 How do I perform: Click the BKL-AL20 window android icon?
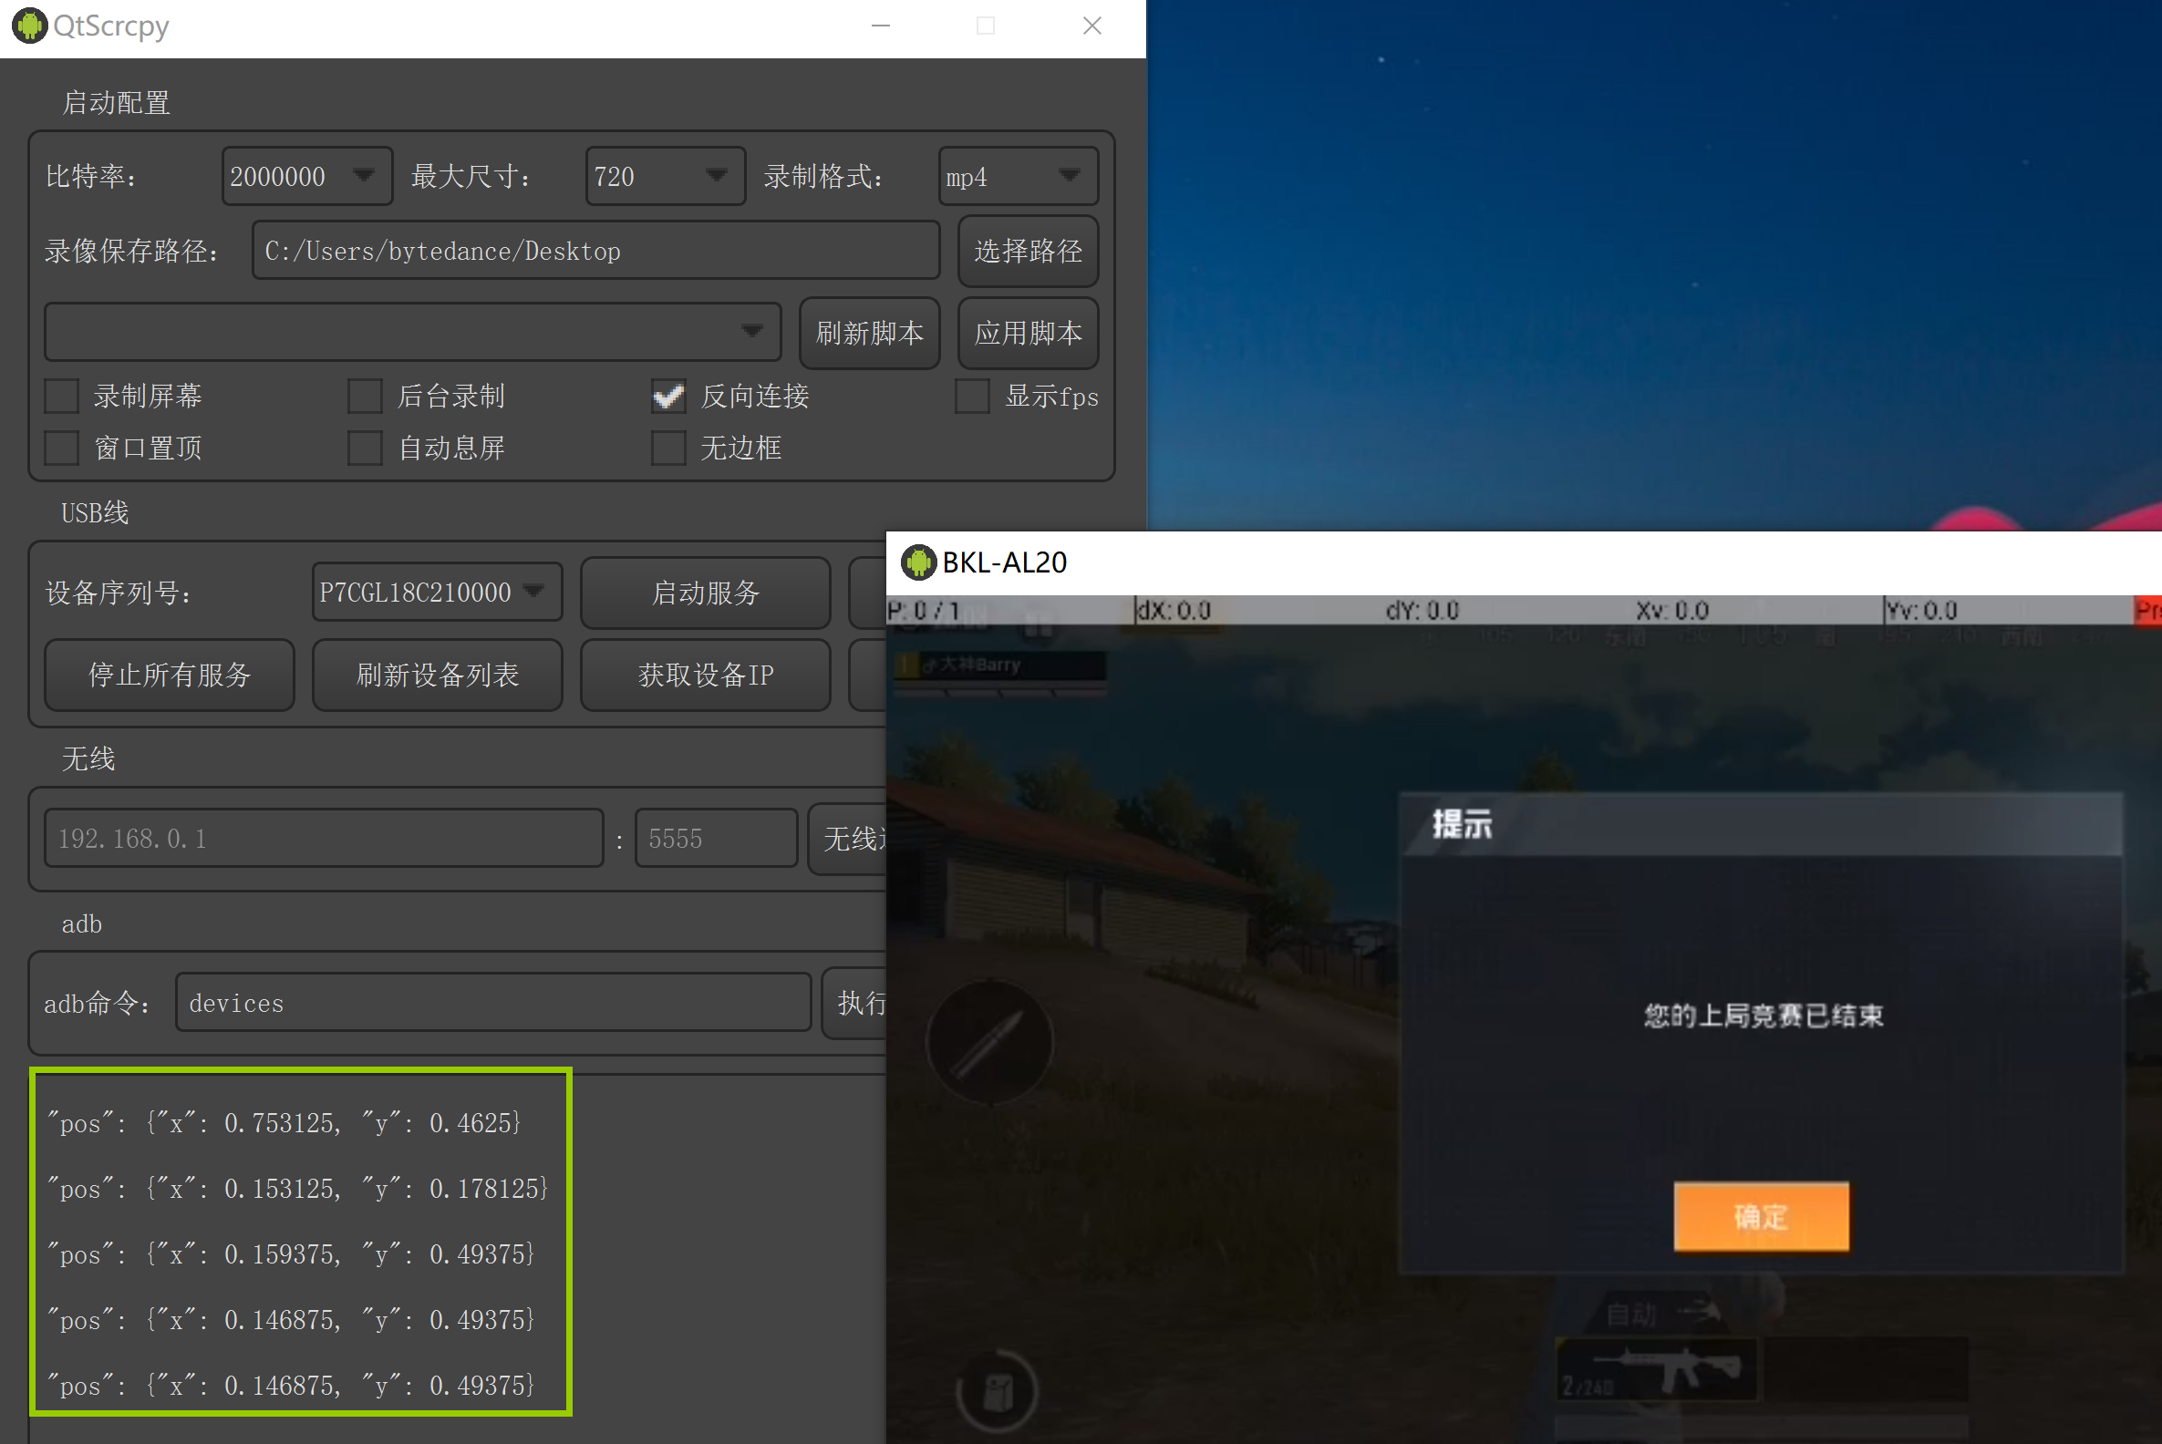click(x=917, y=562)
